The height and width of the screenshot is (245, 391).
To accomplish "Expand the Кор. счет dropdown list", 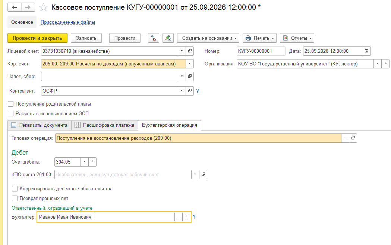I will pos(189,64).
